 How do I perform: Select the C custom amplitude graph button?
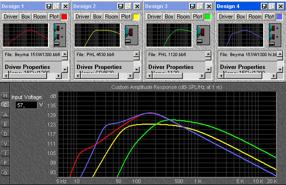click(5, 105)
